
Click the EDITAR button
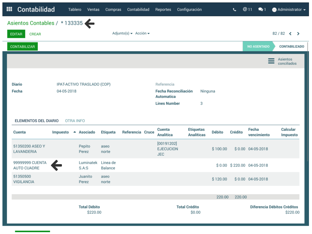coord(16,34)
